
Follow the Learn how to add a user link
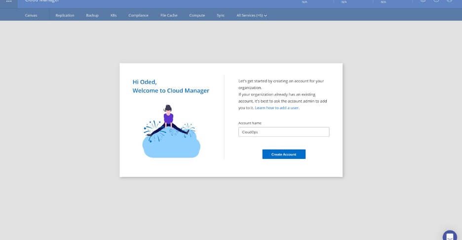[x=277, y=108]
